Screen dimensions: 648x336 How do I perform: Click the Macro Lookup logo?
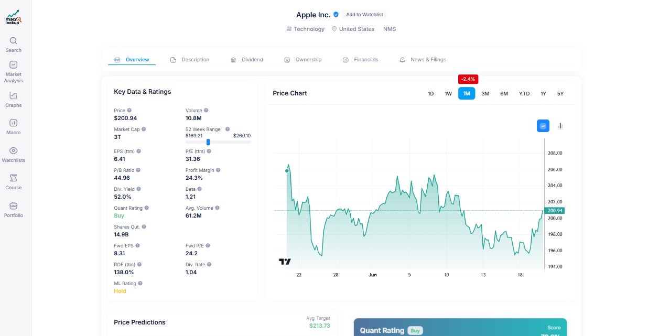13,17
